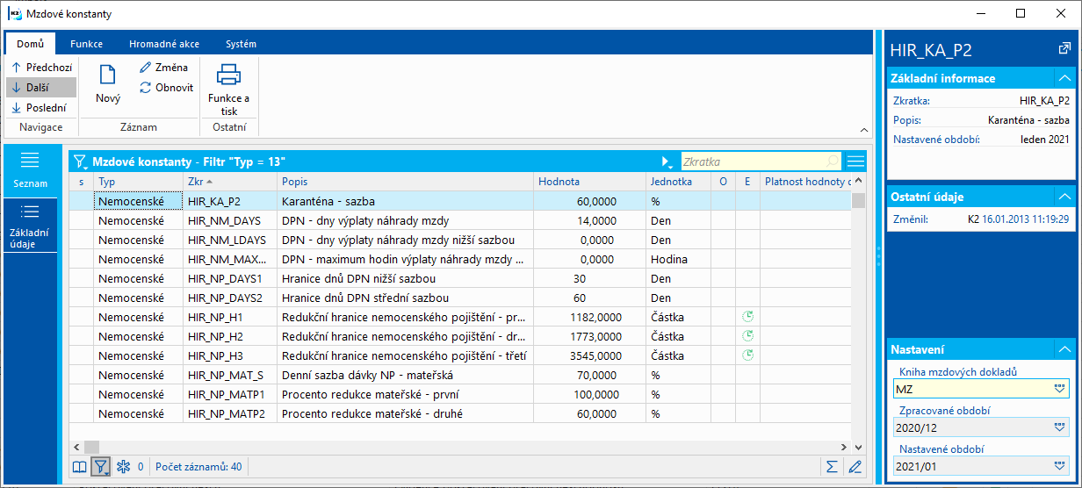Click the Změna edit pencil button

163,67
